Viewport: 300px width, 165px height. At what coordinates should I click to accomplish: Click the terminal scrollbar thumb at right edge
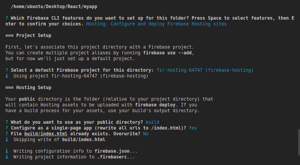[x=299, y=142]
